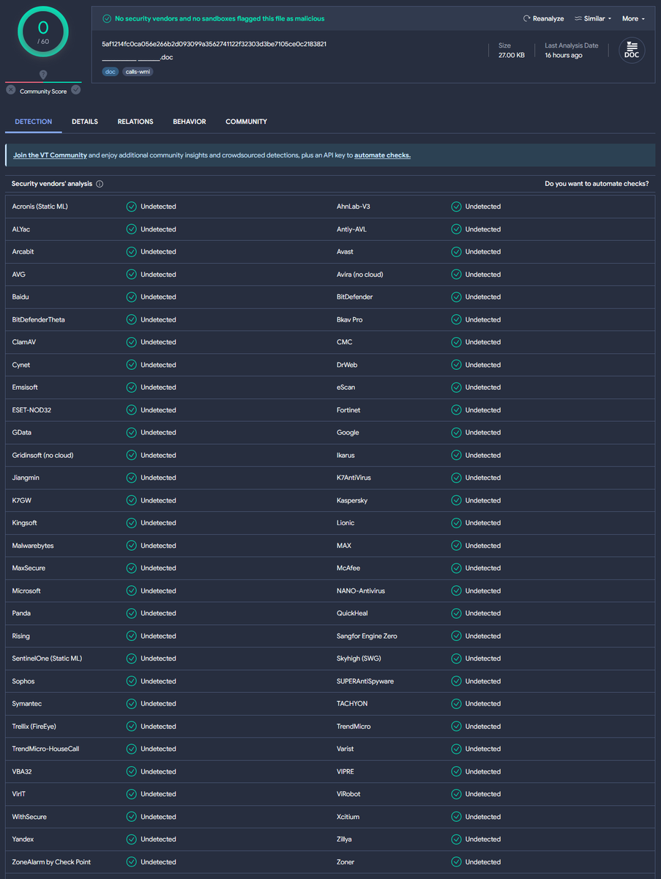
Task: Switch to the DETECTION tab
Action: tap(34, 122)
